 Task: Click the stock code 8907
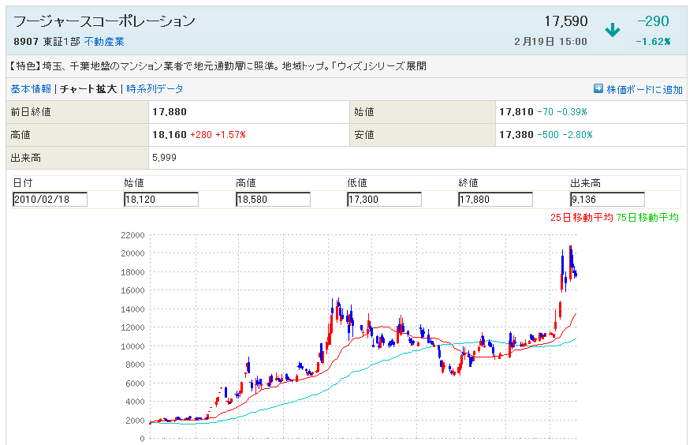(x=24, y=41)
